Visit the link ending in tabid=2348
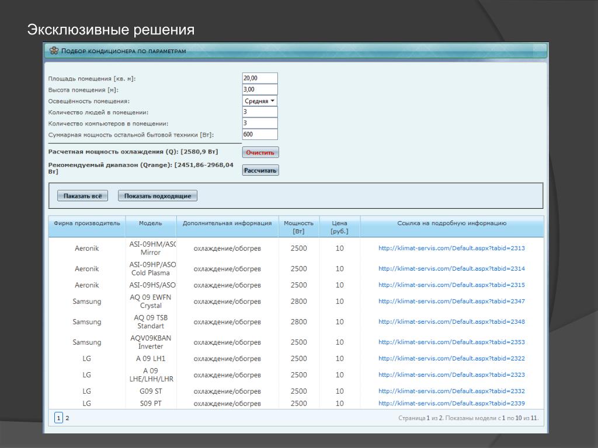 451,321
